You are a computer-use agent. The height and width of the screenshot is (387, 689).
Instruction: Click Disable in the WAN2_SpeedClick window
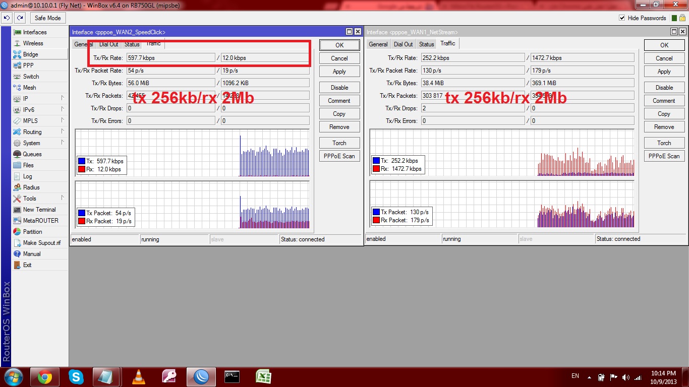pos(339,88)
